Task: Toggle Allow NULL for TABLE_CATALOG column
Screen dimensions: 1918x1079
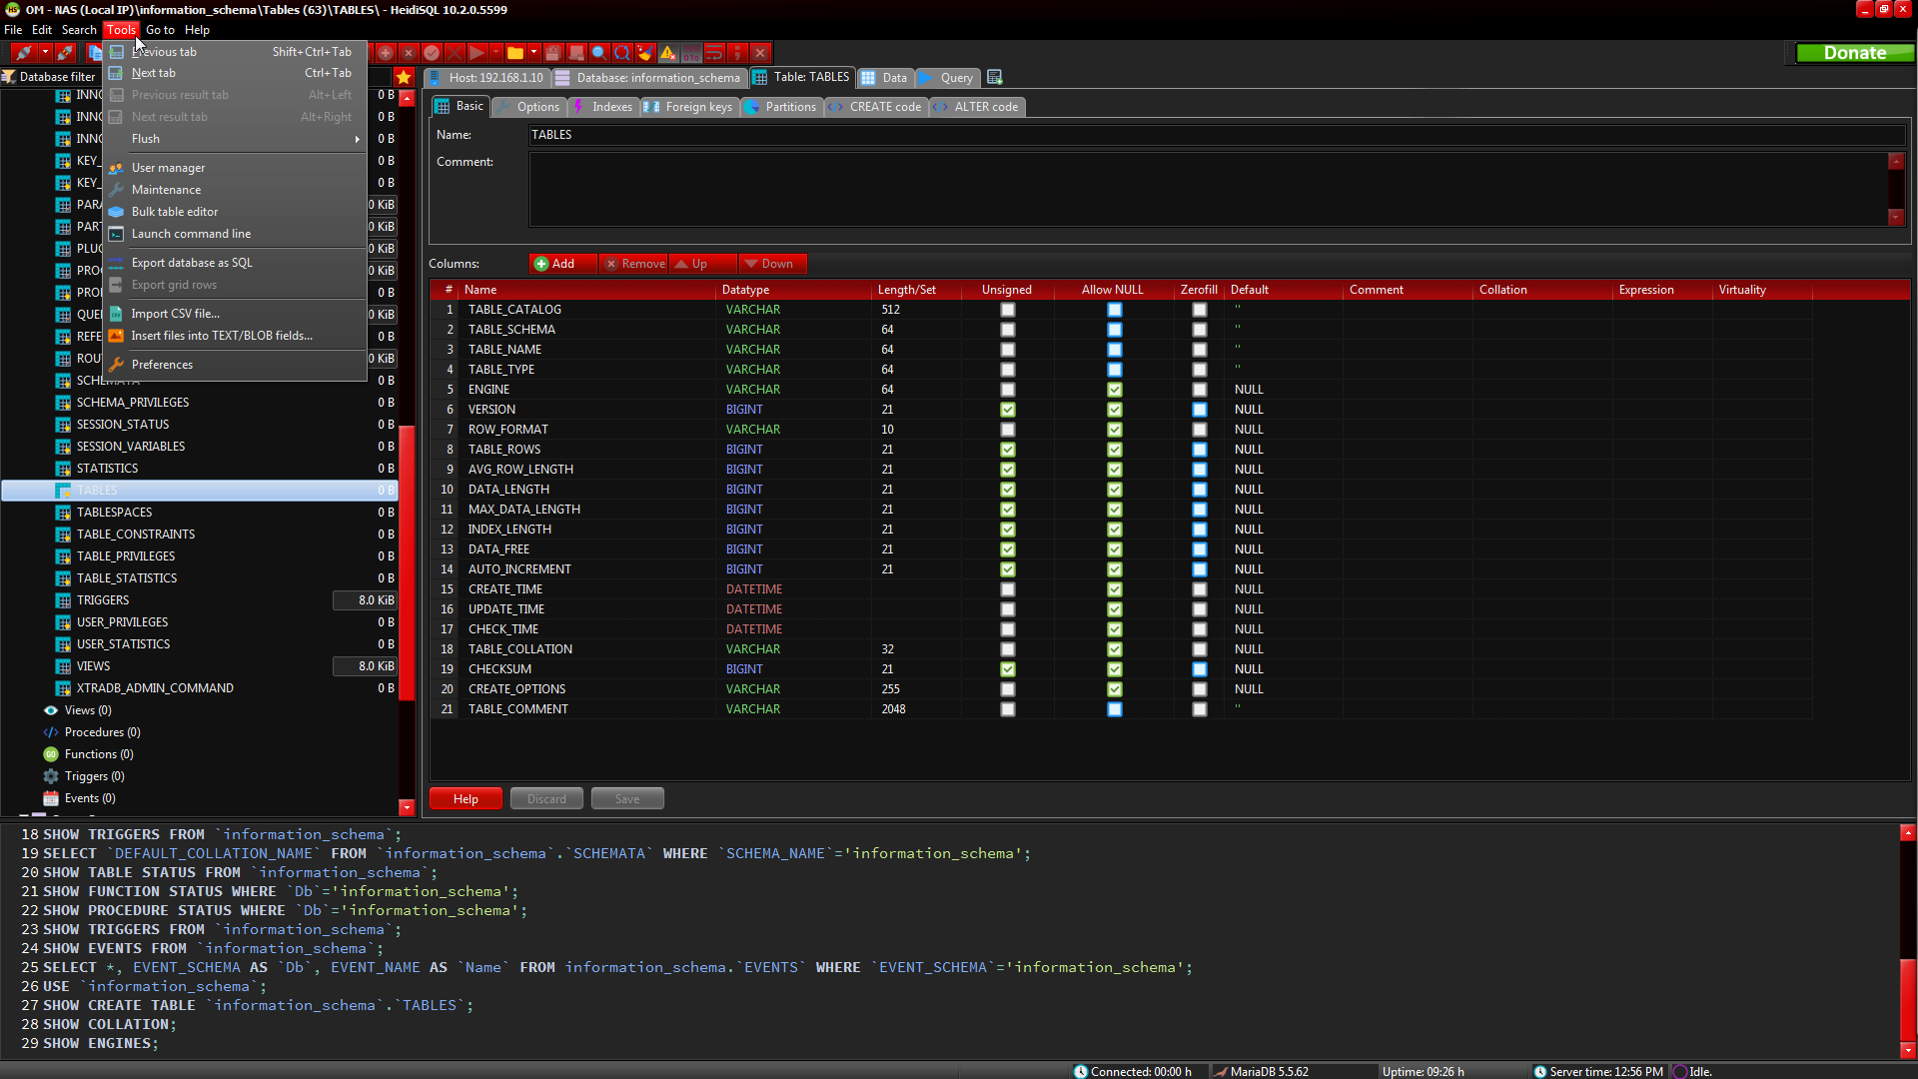Action: coord(1114,310)
